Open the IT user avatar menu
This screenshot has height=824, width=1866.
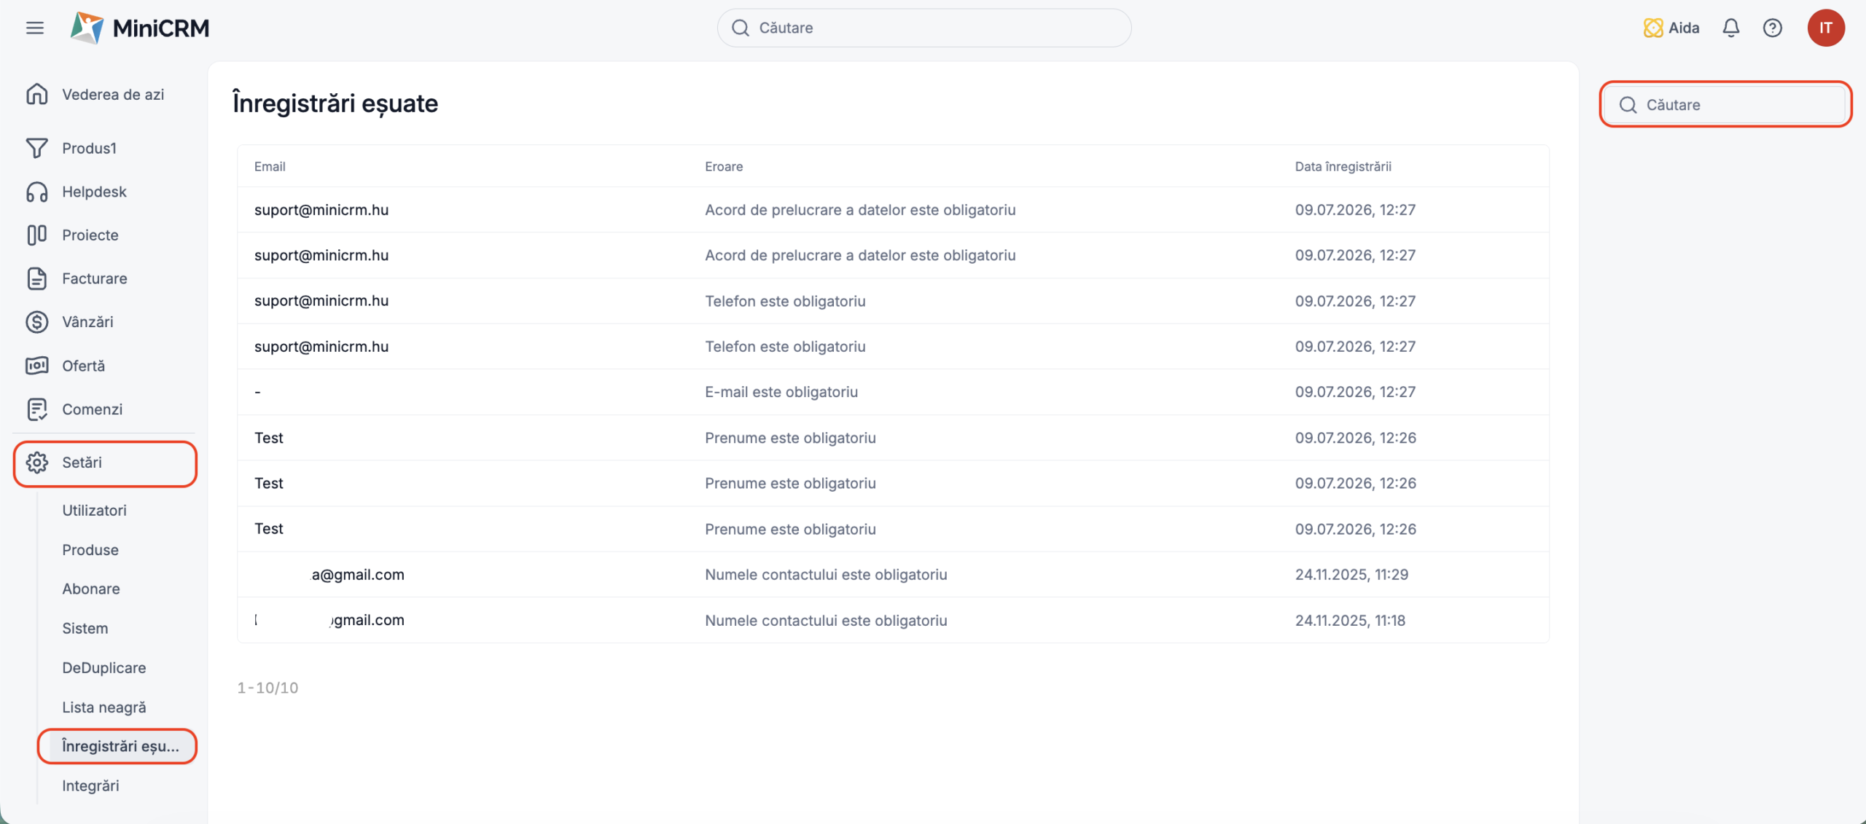click(x=1826, y=28)
